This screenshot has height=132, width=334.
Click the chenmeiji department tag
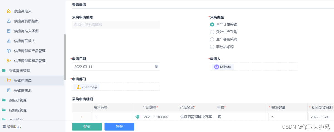point(87,87)
